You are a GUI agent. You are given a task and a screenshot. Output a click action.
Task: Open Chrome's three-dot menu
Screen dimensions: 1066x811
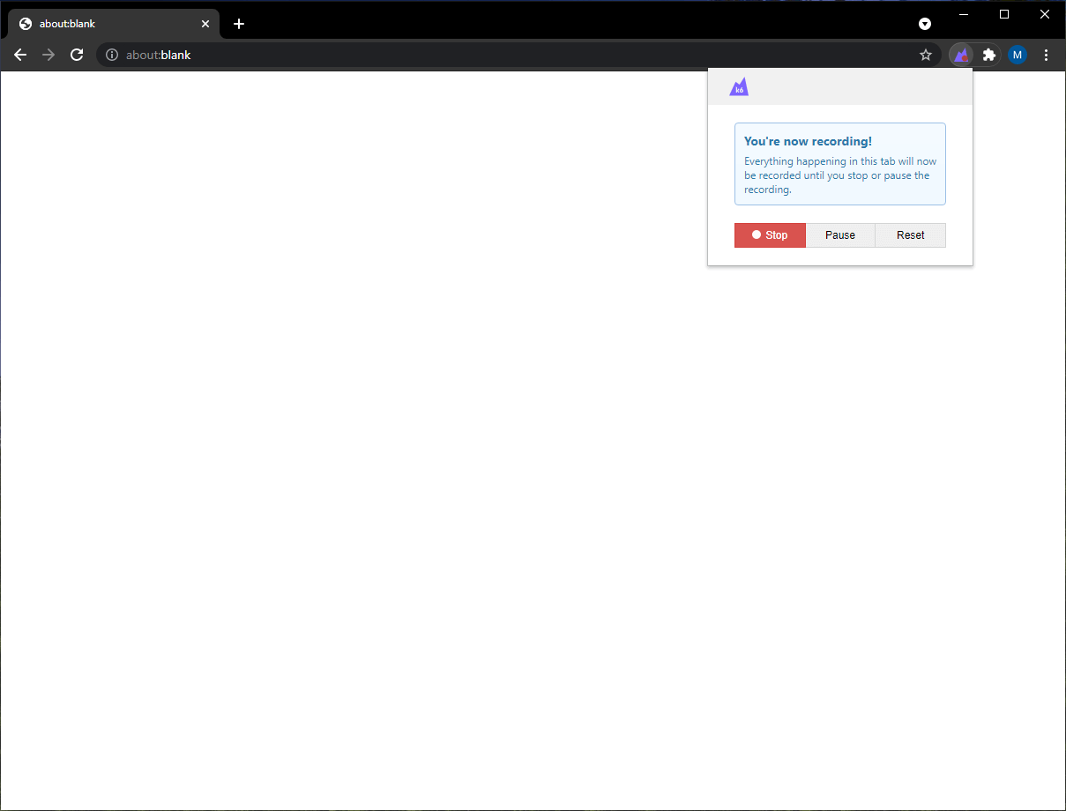pos(1047,55)
